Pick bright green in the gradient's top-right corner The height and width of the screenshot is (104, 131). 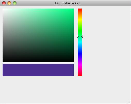[73, 9]
